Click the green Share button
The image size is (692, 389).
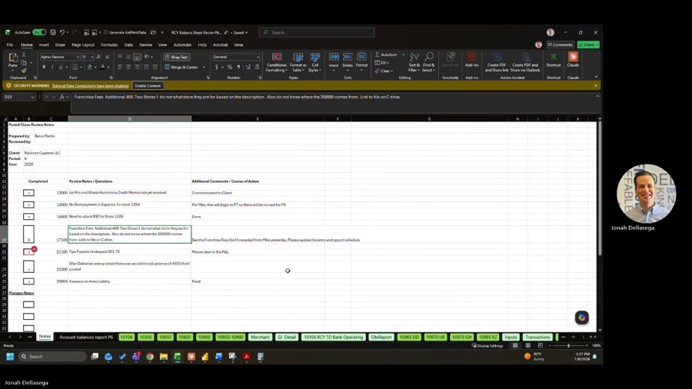(588, 45)
